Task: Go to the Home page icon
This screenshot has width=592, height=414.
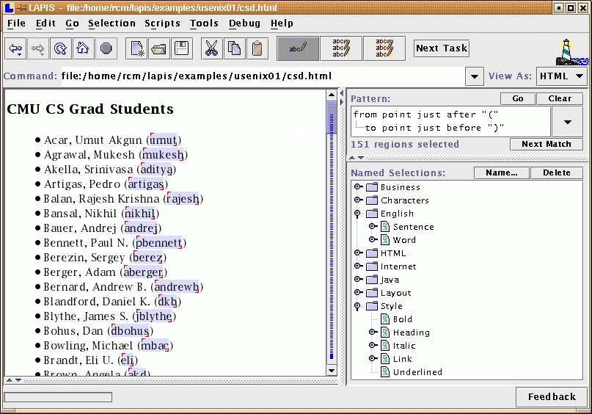Action: pyautogui.click(x=83, y=49)
